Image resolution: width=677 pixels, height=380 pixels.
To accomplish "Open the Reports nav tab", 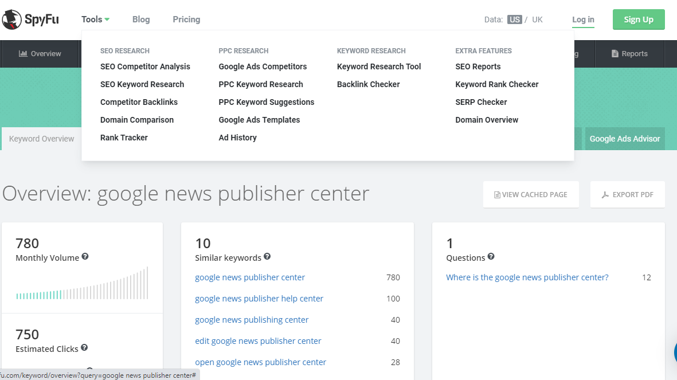I will (630, 53).
